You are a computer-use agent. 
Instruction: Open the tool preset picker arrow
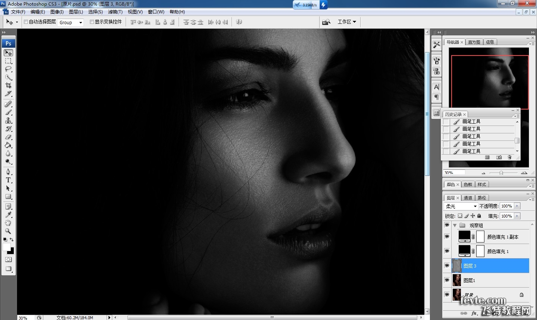pos(16,22)
